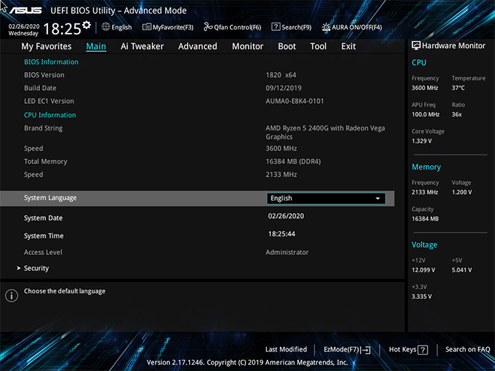The image size is (495, 371).
Task: Click the Core Voltage value 1.329 V
Action: (x=421, y=141)
